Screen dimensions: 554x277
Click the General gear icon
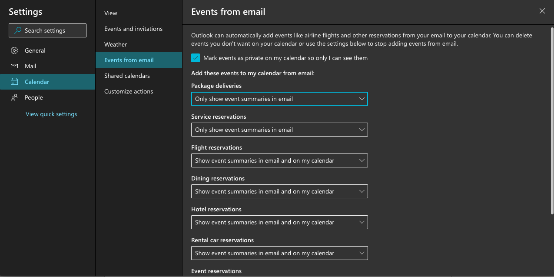pos(14,50)
